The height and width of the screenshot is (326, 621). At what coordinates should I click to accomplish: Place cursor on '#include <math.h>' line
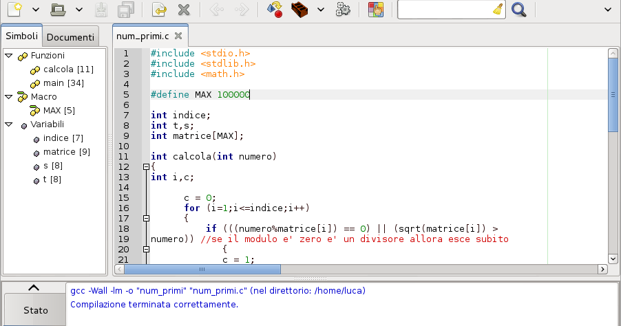tap(198, 74)
